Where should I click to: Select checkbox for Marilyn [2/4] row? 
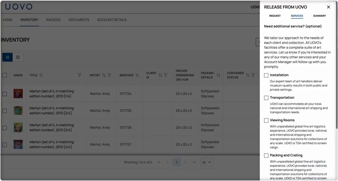5,111
